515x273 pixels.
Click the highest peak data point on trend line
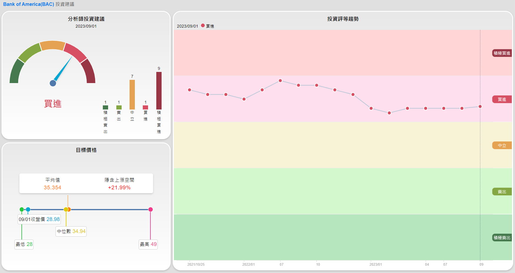(280, 80)
